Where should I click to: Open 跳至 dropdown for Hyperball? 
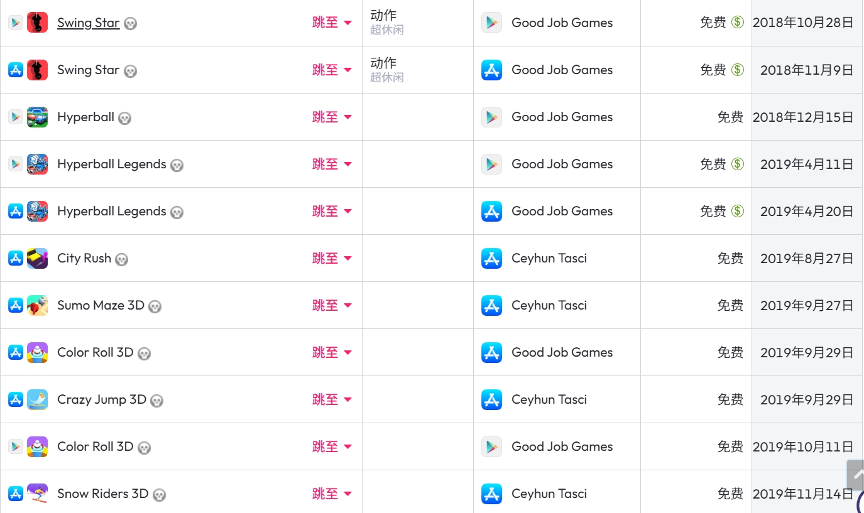[x=332, y=117]
